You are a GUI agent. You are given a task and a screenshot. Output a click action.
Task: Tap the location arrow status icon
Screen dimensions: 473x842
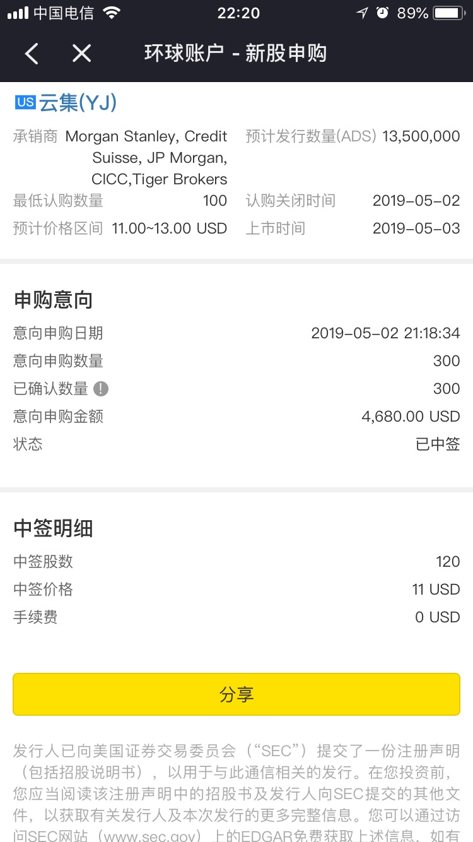click(x=362, y=13)
